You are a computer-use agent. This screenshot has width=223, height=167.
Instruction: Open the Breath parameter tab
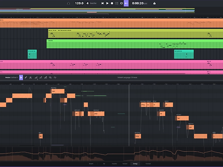(91, 164)
